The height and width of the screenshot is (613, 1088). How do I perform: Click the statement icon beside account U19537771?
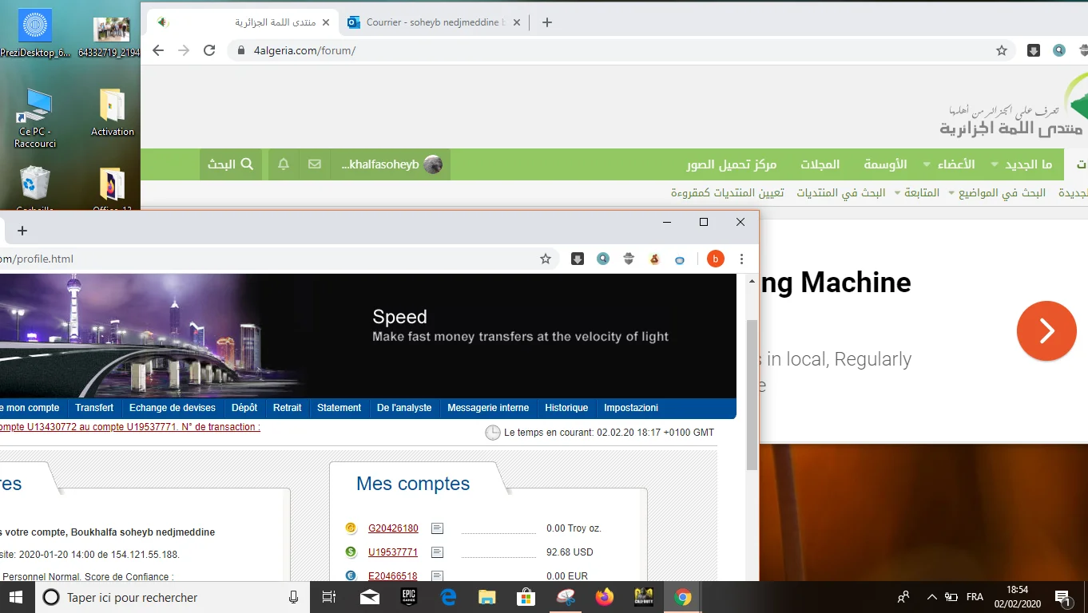[x=437, y=552]
